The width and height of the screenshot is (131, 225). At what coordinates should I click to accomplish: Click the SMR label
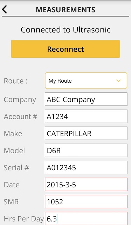(11, 202)
